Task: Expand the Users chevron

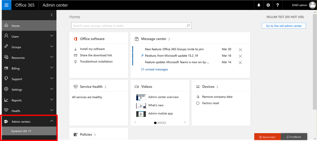Action: (x=52, y=36)
